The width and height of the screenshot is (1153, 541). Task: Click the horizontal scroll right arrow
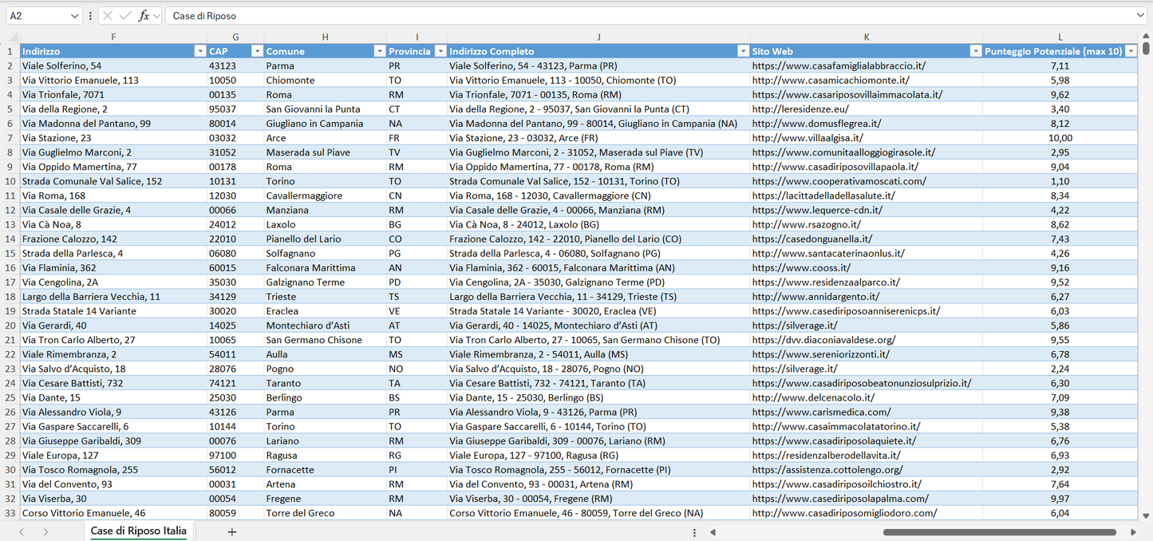pyautogui.click(x=1133, y=532)
